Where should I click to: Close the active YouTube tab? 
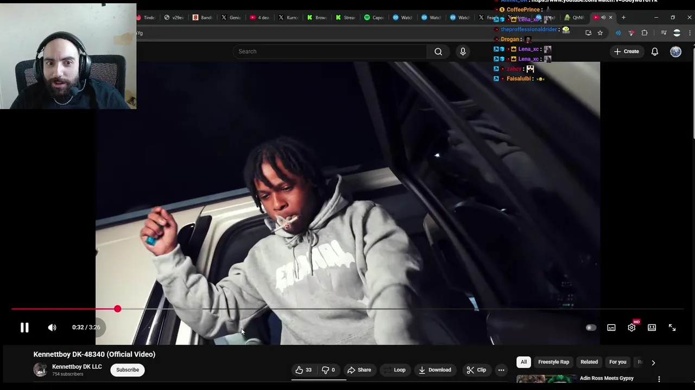coord(610,17)
